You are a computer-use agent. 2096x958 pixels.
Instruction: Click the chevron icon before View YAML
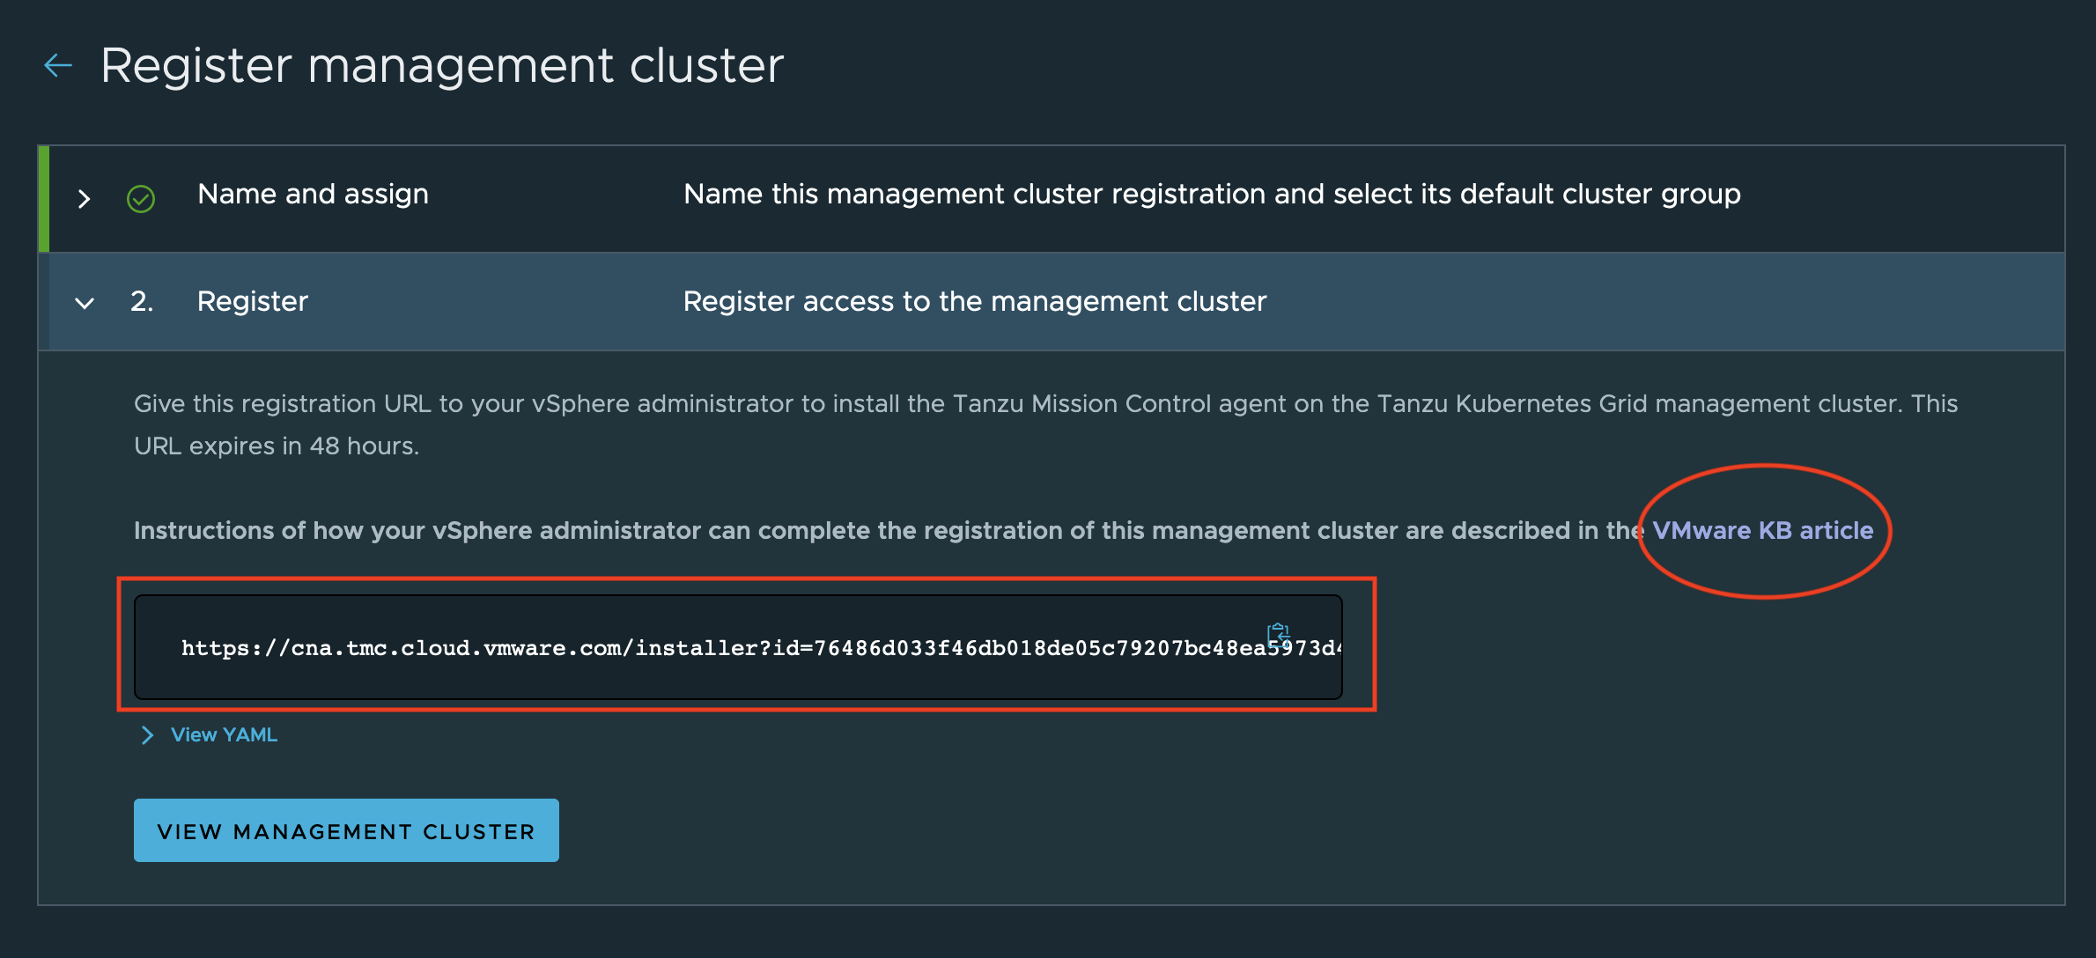point(147,734)
